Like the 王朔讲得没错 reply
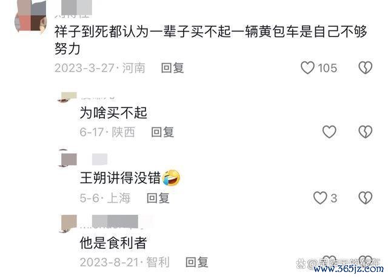The height and width of the screenshot is (278, 388). coord(320,198)
